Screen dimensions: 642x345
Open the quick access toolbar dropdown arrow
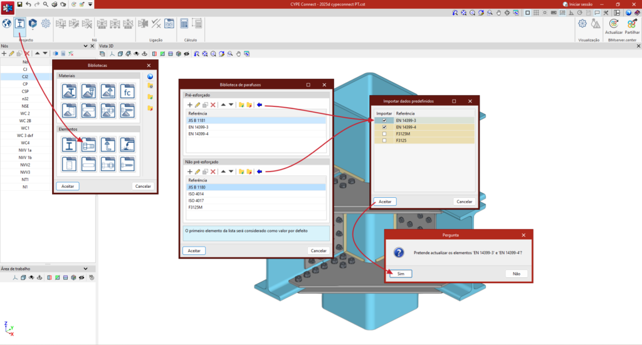[90, 4]
